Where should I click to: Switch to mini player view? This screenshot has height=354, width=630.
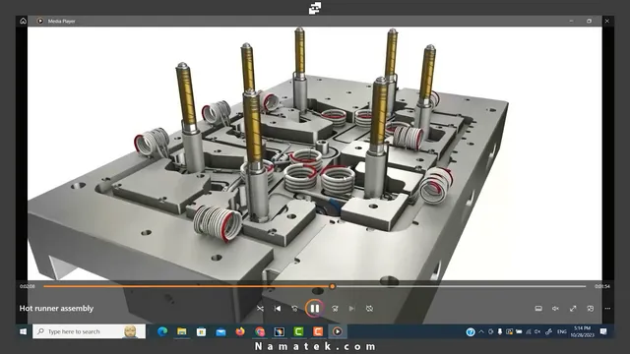pyautogui.click(x=591, y=308)
